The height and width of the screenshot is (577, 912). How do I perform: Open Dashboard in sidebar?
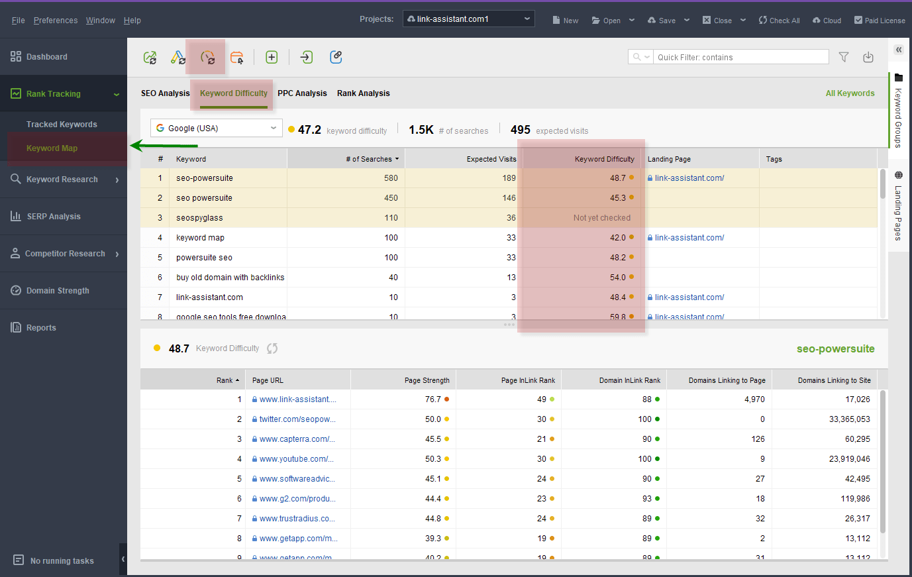click(64, 57)
